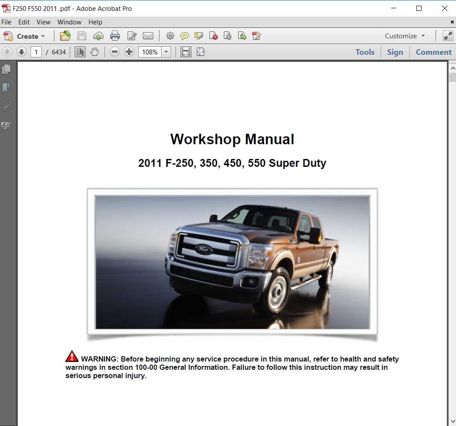This screenshot has width=456, height=426.
Task: Show Bookmarks side panel
Action: (6, 88)
